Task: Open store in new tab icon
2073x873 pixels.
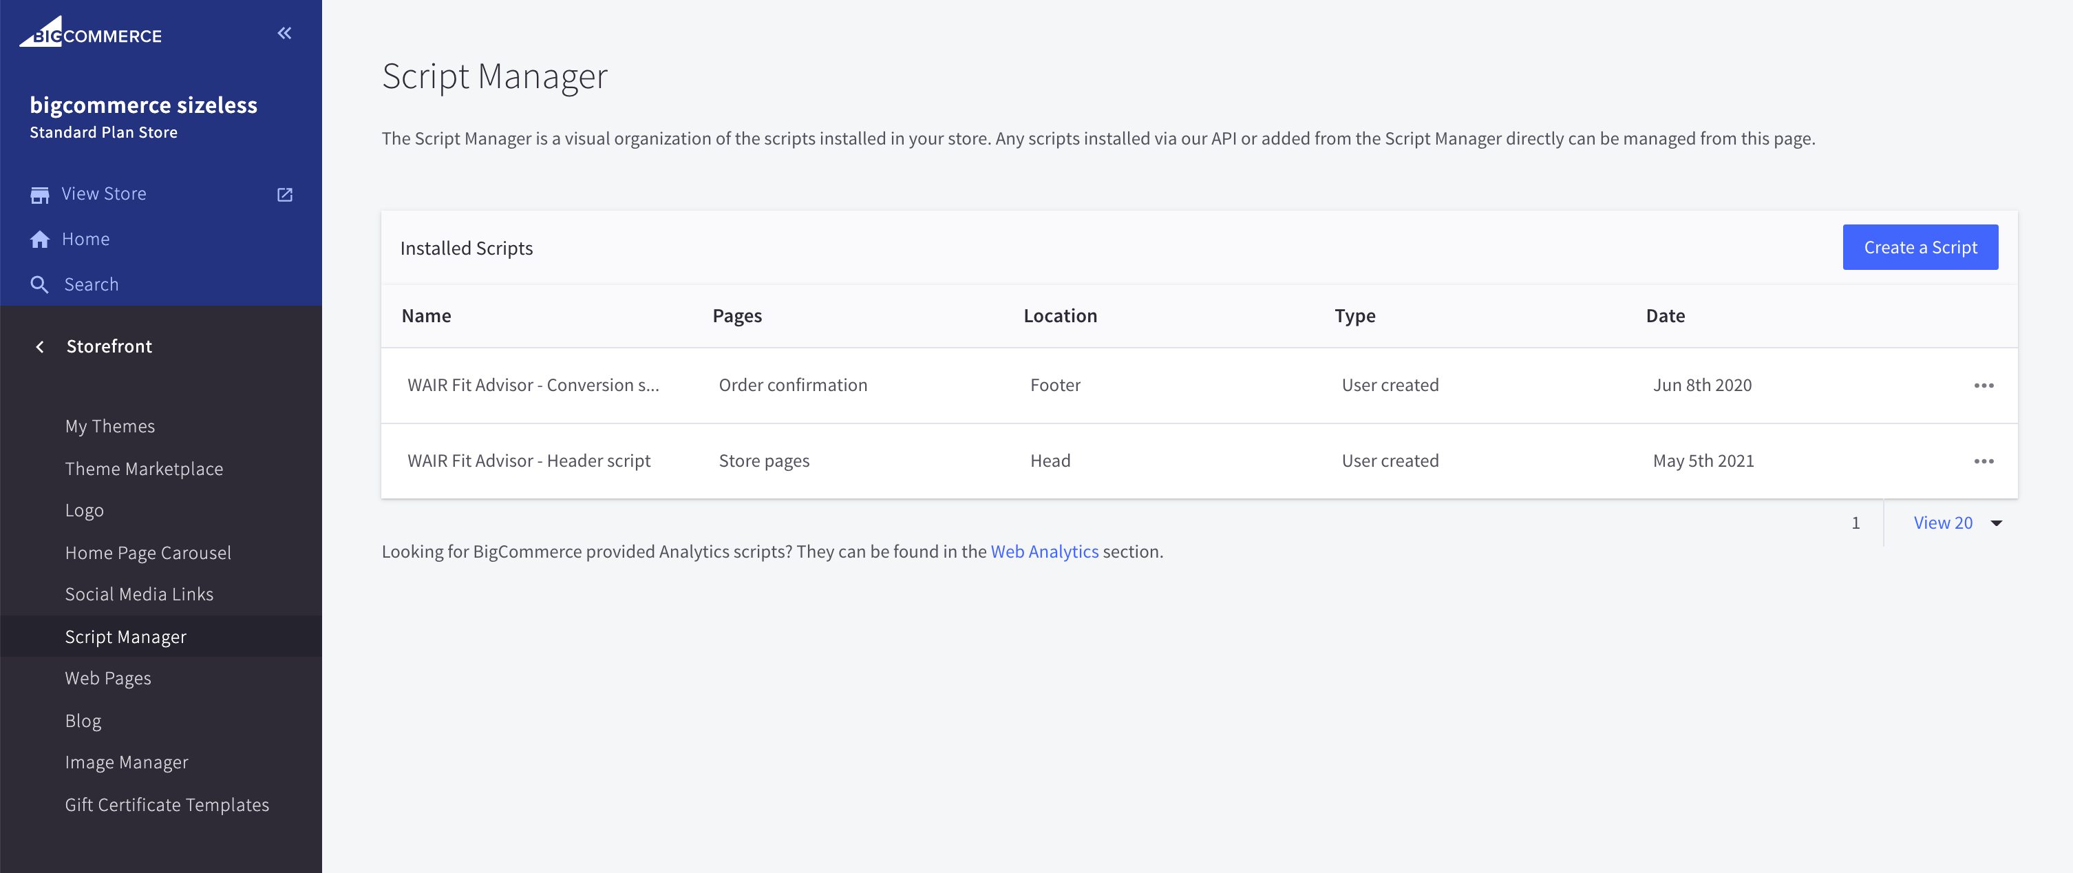Action: tap(285, 195)
